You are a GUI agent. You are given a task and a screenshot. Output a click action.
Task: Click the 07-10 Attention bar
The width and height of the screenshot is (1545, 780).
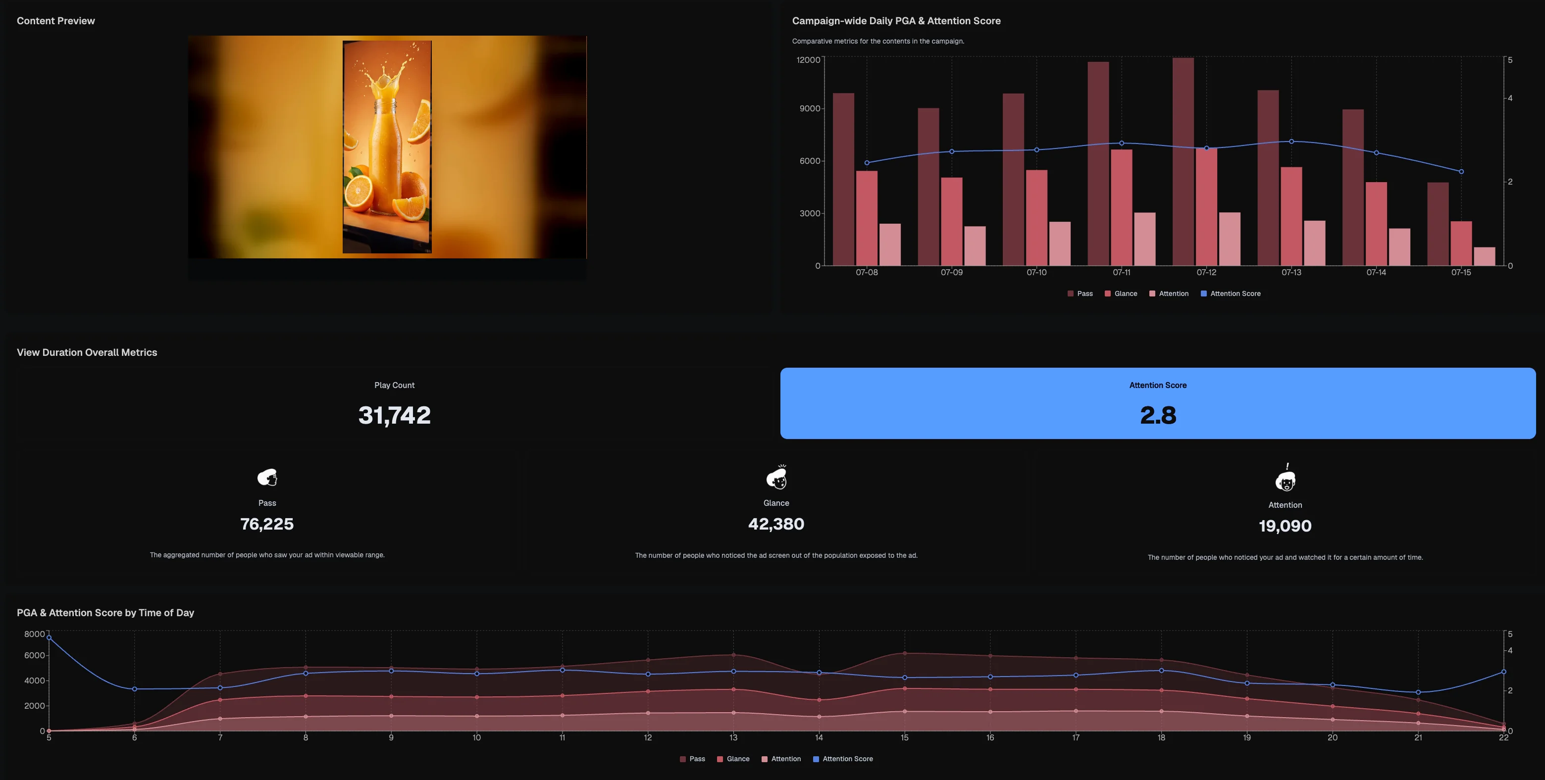pyautogui.click(x=1060, y=244)
